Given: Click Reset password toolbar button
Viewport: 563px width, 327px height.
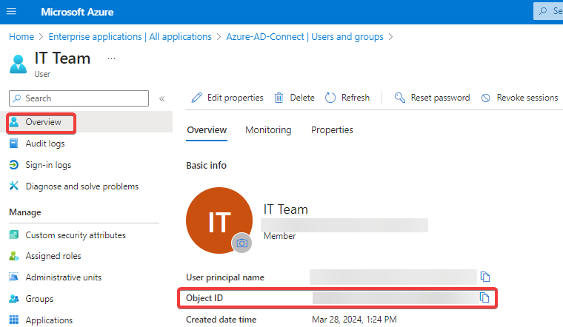Looking at the screenshot, I should coord(432,98).
